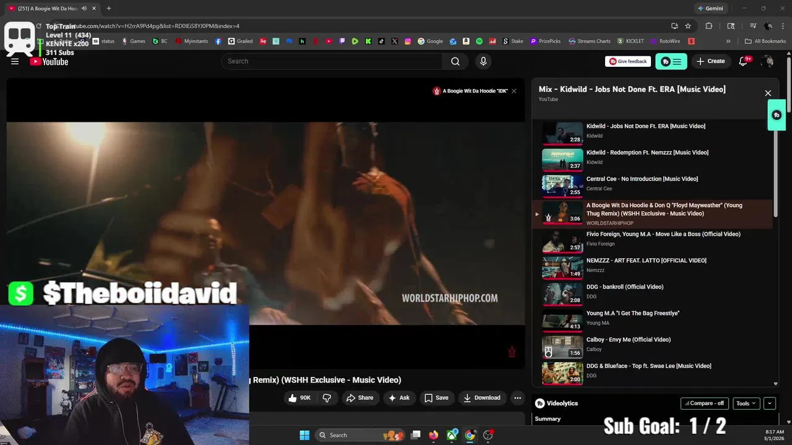The image size is (792, 445).
Task: Open the Games bookmark
Action: click(x=133, y=41)
